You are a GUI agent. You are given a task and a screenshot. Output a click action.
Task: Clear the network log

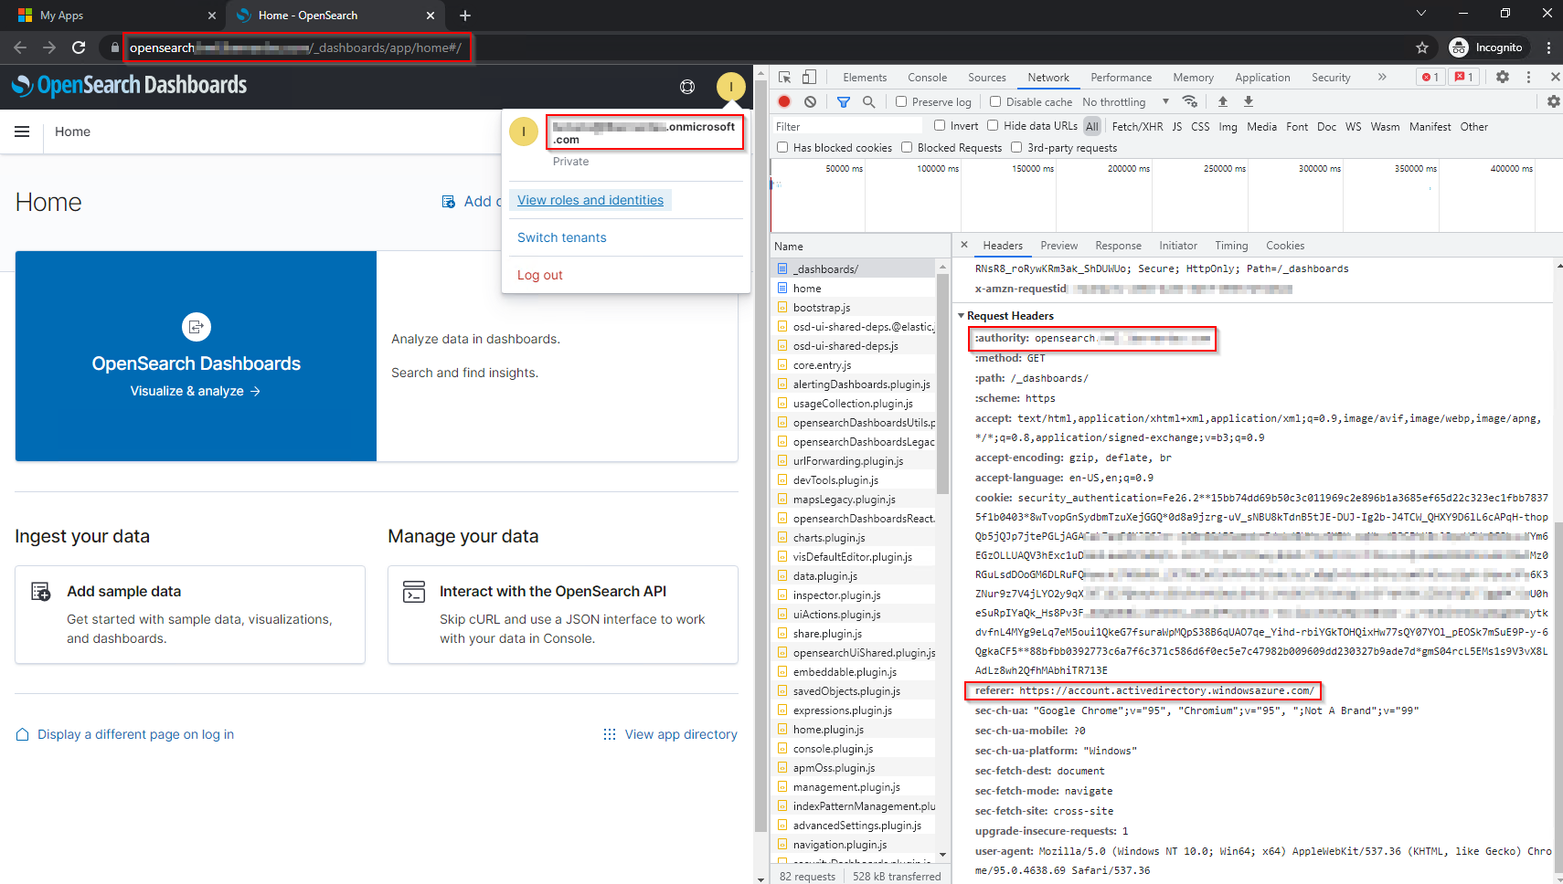pos(810,102)
